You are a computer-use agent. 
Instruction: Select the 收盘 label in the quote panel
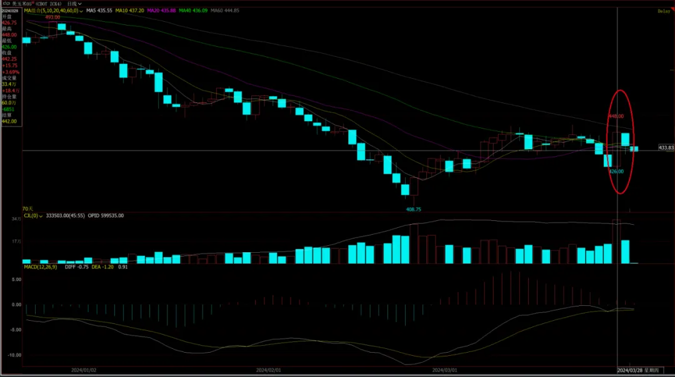point(7,53)
